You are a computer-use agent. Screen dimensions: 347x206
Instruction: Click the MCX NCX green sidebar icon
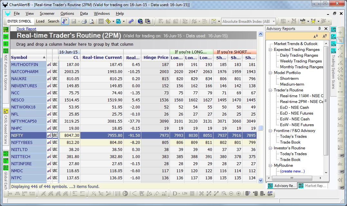coord(6,153)
